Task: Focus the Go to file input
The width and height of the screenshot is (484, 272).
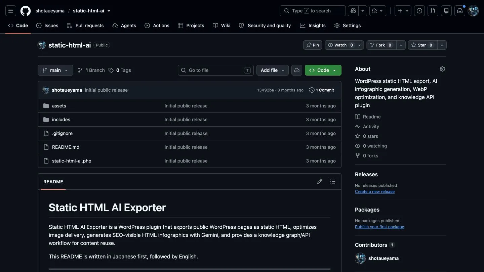Action: point(215,70)
